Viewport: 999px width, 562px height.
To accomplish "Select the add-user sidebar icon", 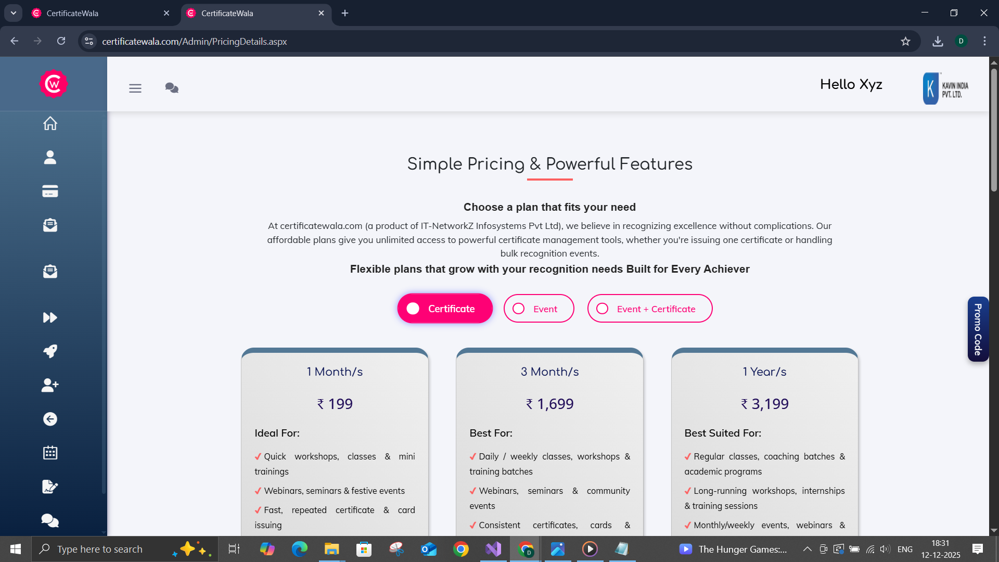I will [50, 385].
